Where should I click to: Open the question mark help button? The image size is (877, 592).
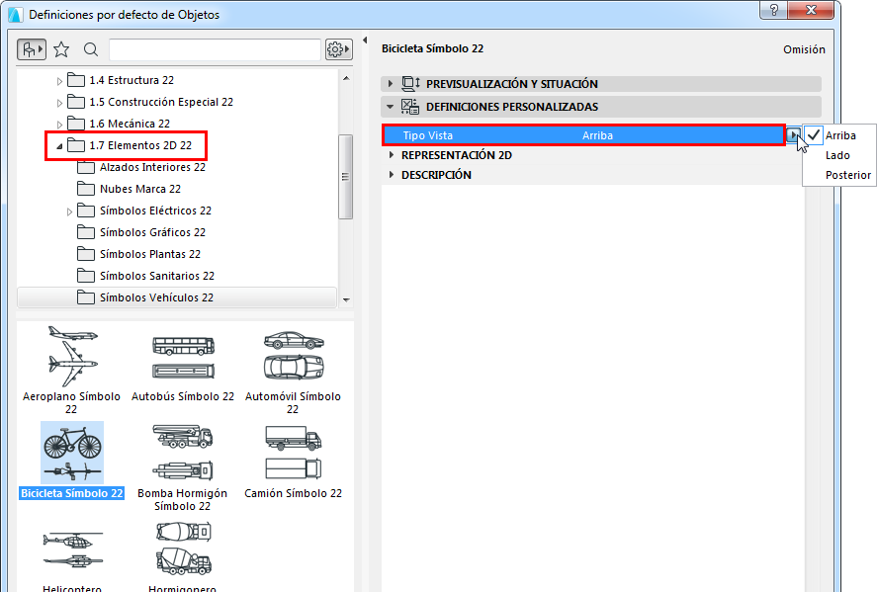[774, 10]
